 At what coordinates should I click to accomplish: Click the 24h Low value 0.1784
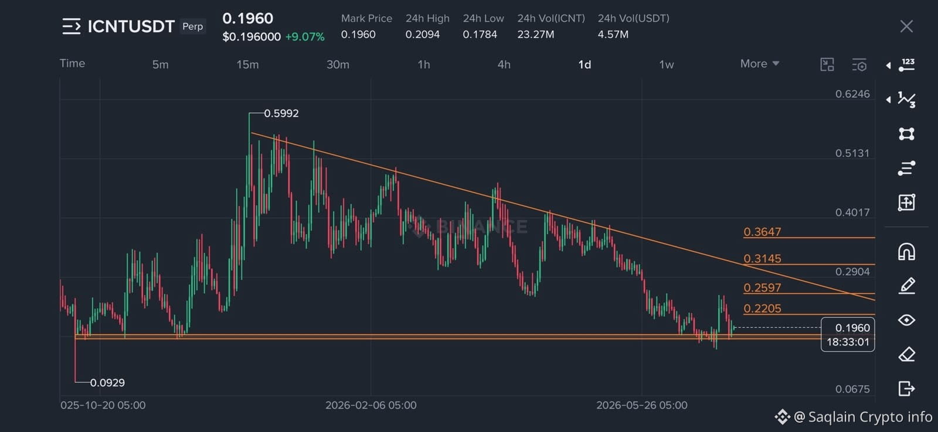[x=480, y=35]
